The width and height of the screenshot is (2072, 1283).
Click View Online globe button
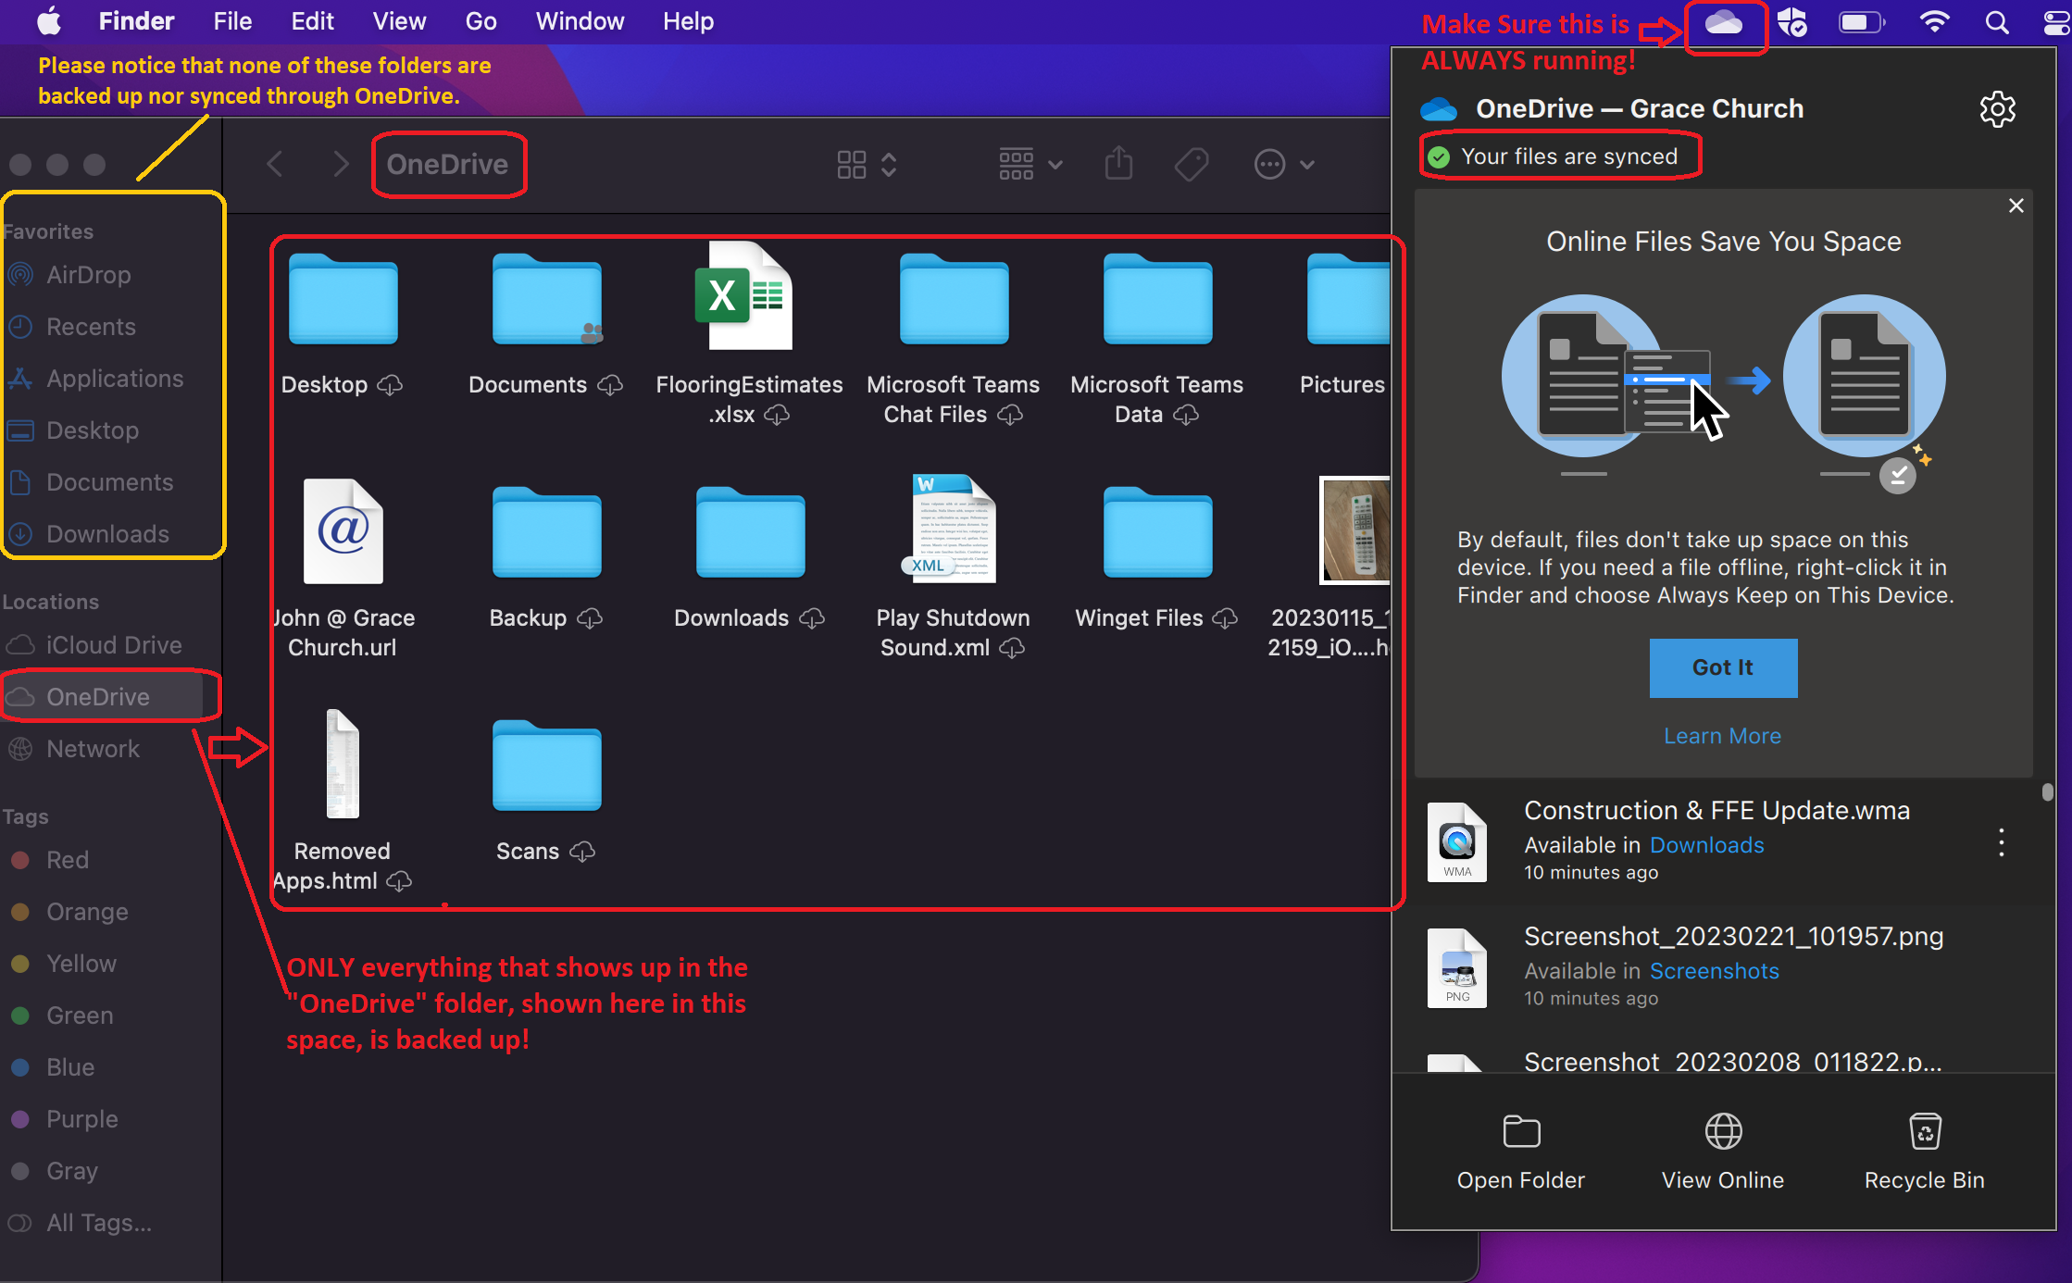1722,1152
